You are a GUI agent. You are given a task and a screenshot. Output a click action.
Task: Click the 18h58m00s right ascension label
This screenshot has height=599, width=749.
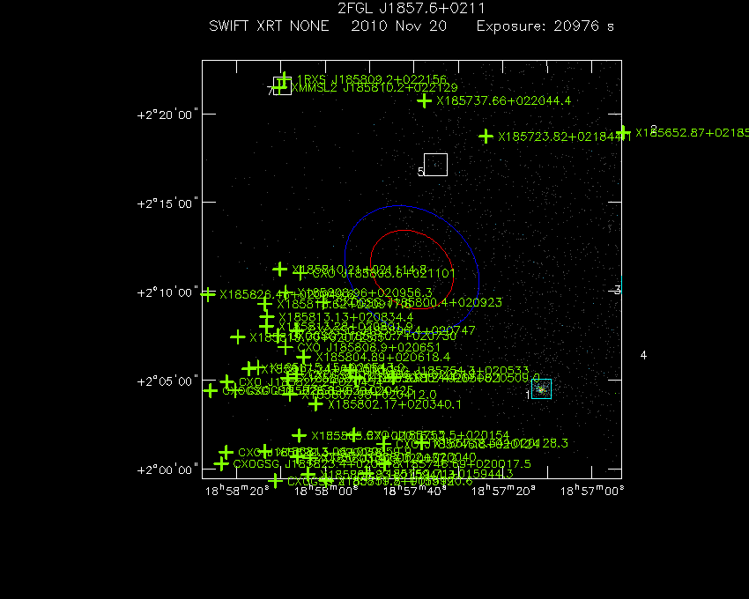326,491
